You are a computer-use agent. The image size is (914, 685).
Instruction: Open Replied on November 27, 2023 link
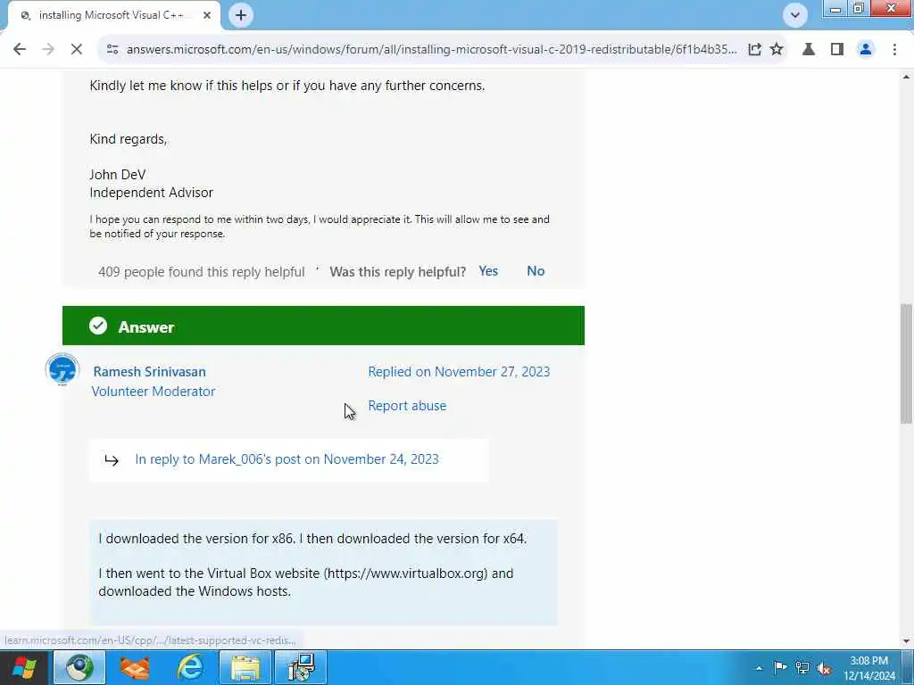[x=459, y=372]
